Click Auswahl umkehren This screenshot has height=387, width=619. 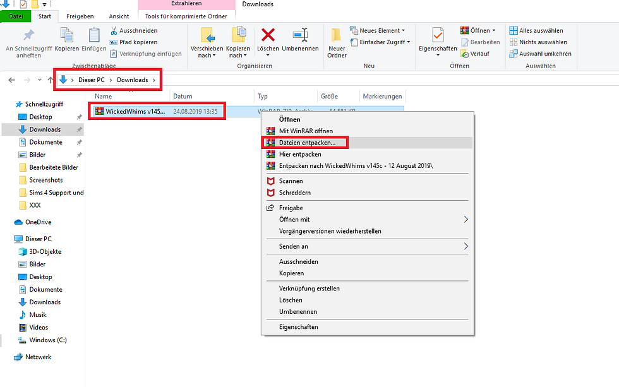[x=541, y=54]
